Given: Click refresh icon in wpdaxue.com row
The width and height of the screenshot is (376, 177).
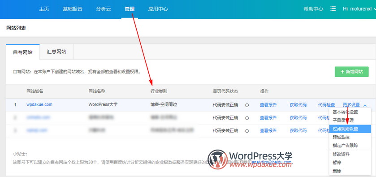Looking at the screenshot, I should click(247, 105).
